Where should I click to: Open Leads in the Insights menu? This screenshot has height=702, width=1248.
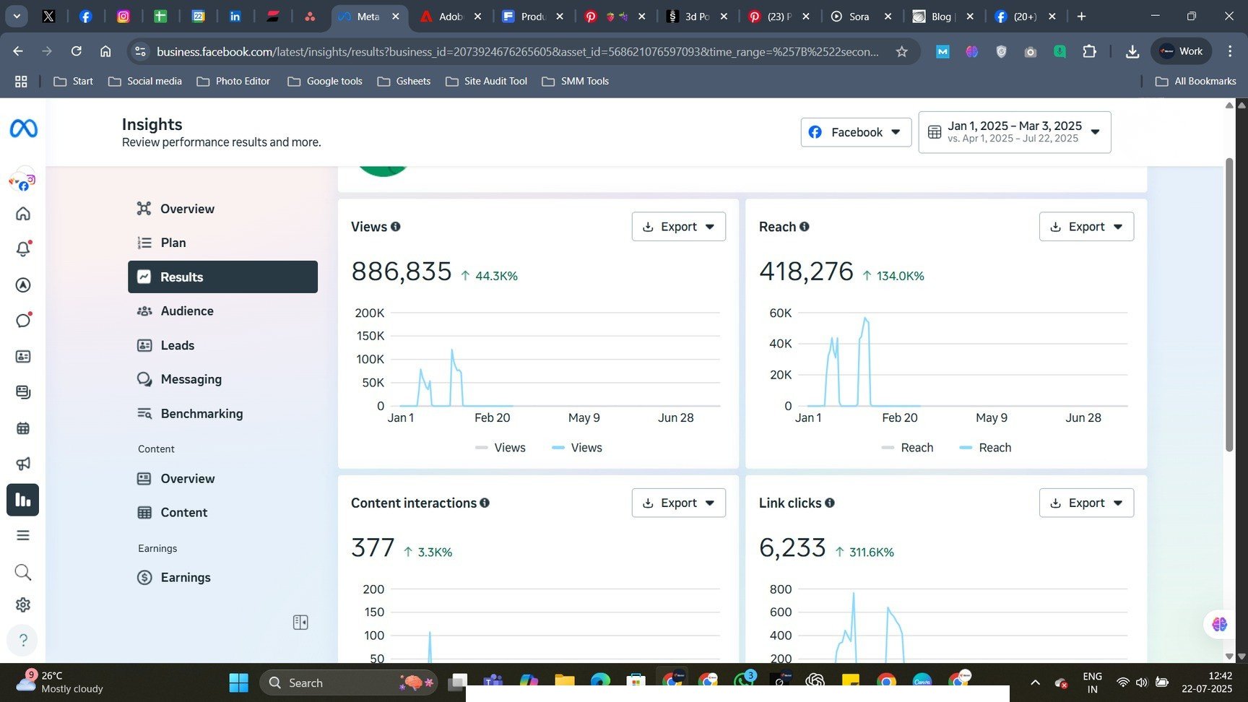tap(222, 345)
